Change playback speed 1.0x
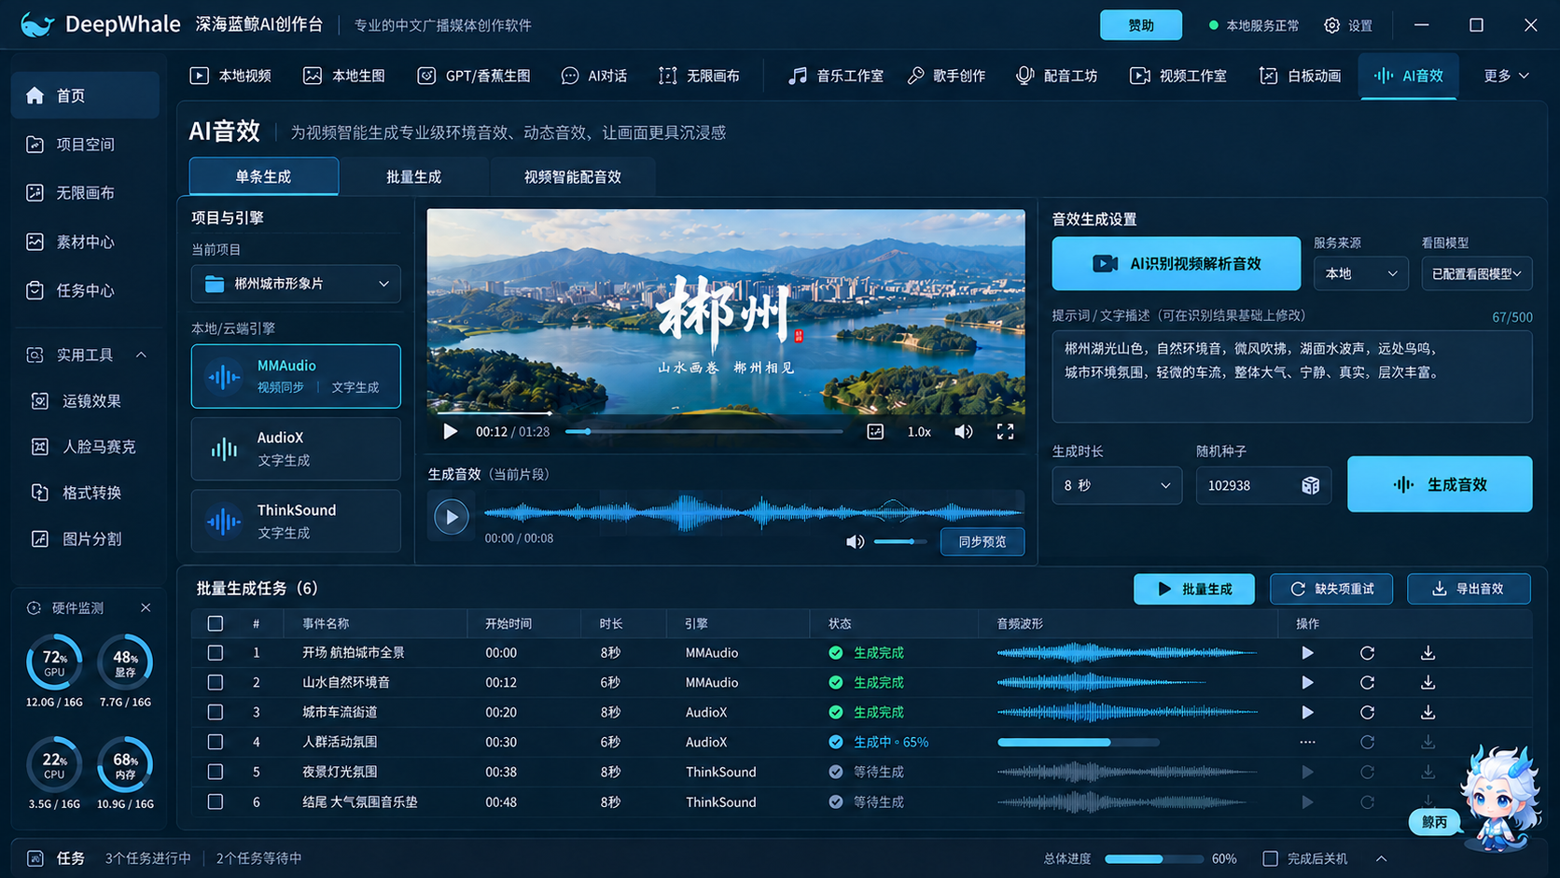The height and width of the screenshot is (878, 1560). (x=919, y=432)
